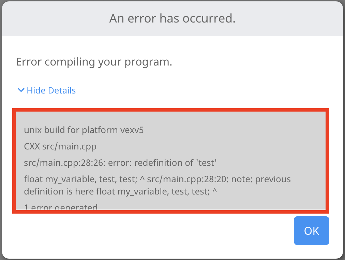Click the dialog title 'An error has occurred.'

pos(172,18)
